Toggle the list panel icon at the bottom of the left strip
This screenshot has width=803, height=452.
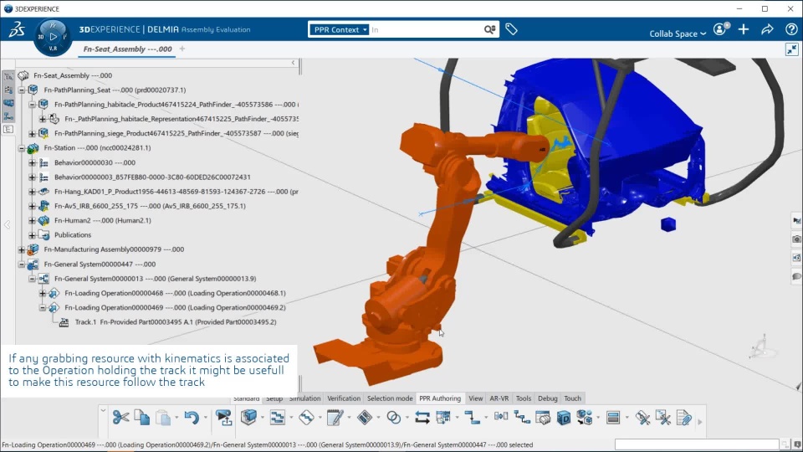(x=8, y=129)
